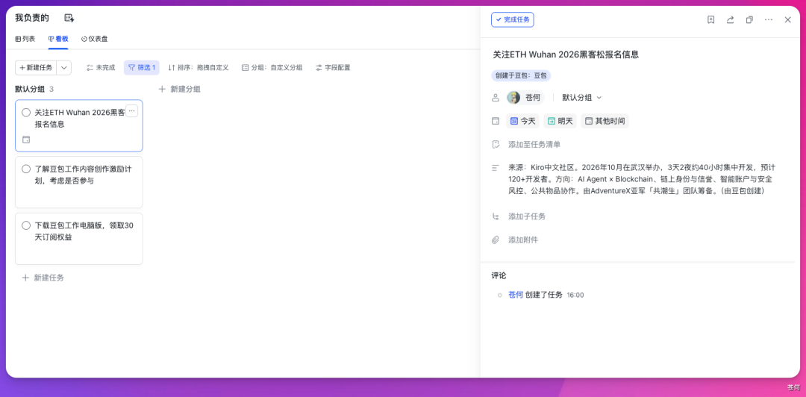Viewport: 806px width, 397px height.
Task: Mark the 豆包工作内容创作激励计划 task complete
Action: [26, 169]
